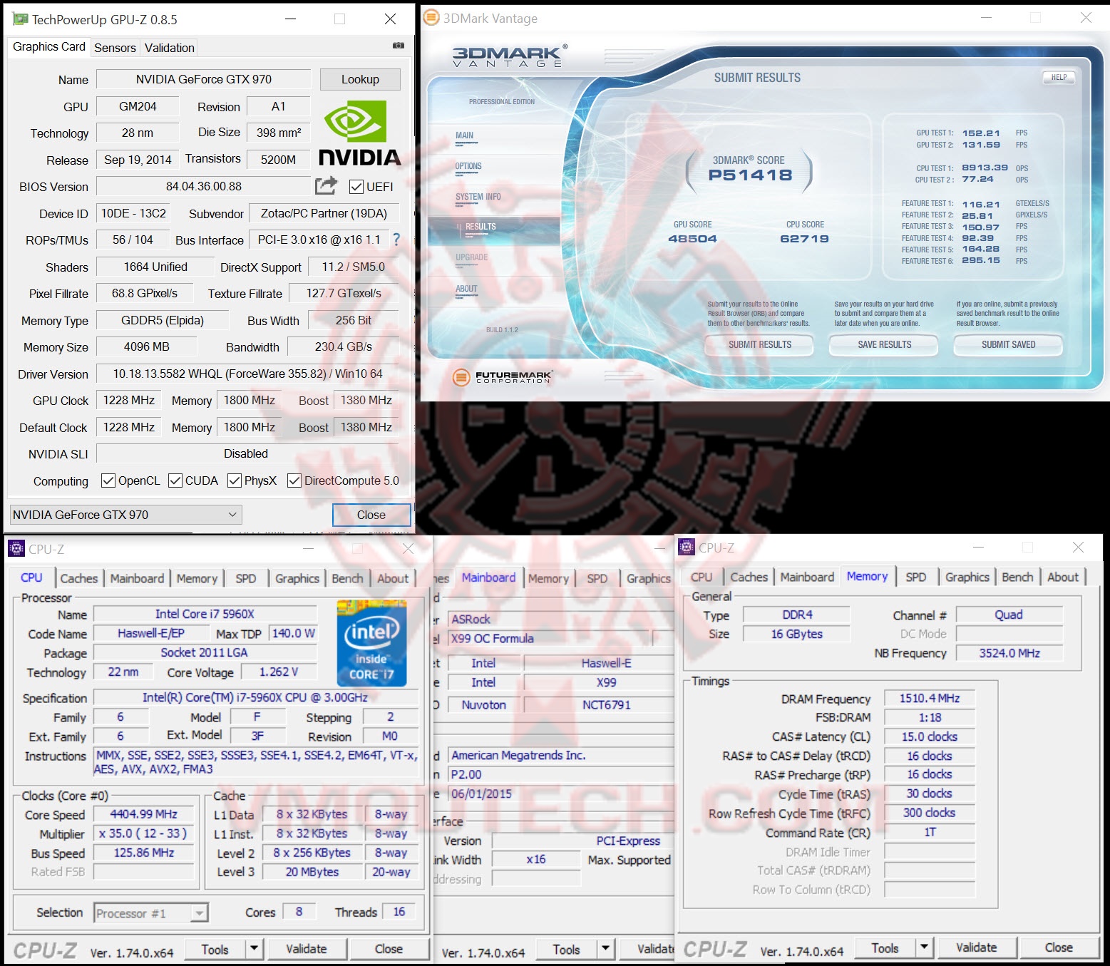
Task: Open Tools dropdown arrow in CPU-Z Memory window
Action: (x=924, y=948)
